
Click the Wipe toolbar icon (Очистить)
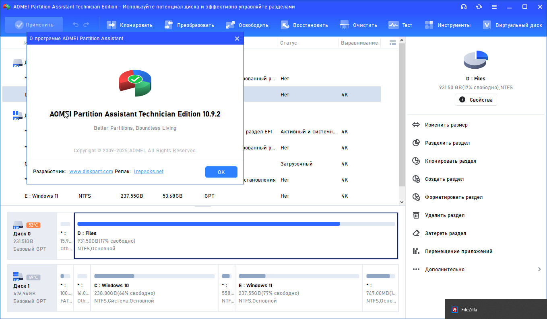[345, 25]
